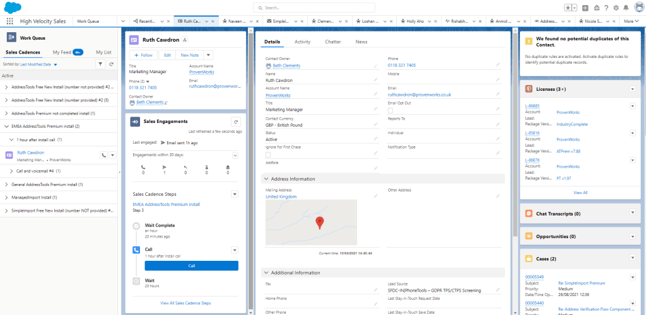
Task: Edit the Lead Source pencil icon
Action: point(498,290)
